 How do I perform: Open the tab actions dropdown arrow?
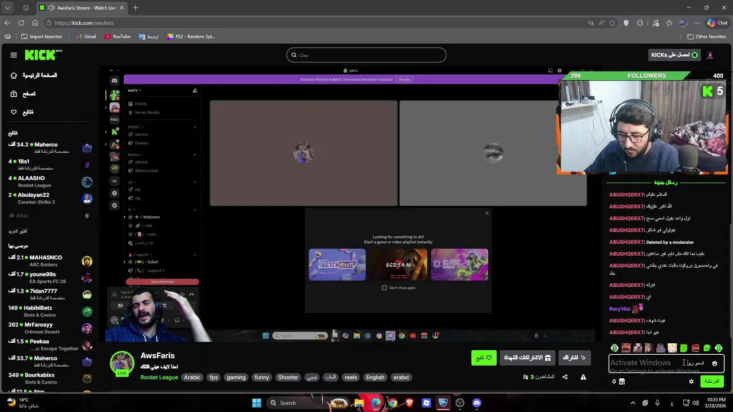point(7,8)
